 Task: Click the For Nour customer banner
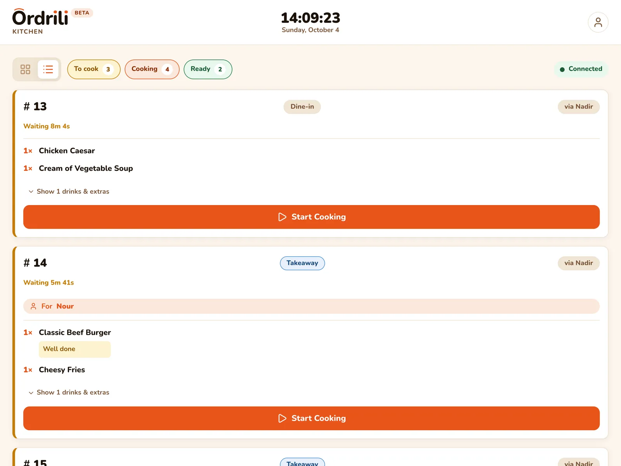(311, 306)
